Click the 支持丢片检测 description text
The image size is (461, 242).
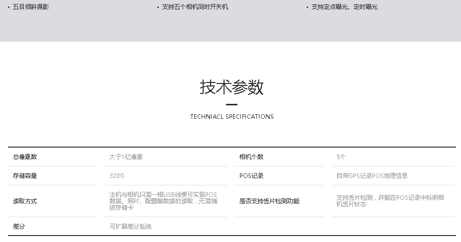point(390,201)
